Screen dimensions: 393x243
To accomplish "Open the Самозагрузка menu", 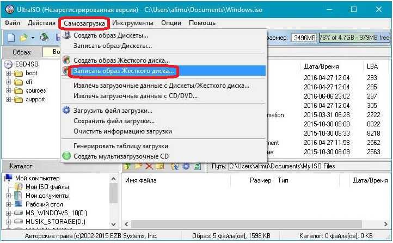I will click(x=84, y=23).
